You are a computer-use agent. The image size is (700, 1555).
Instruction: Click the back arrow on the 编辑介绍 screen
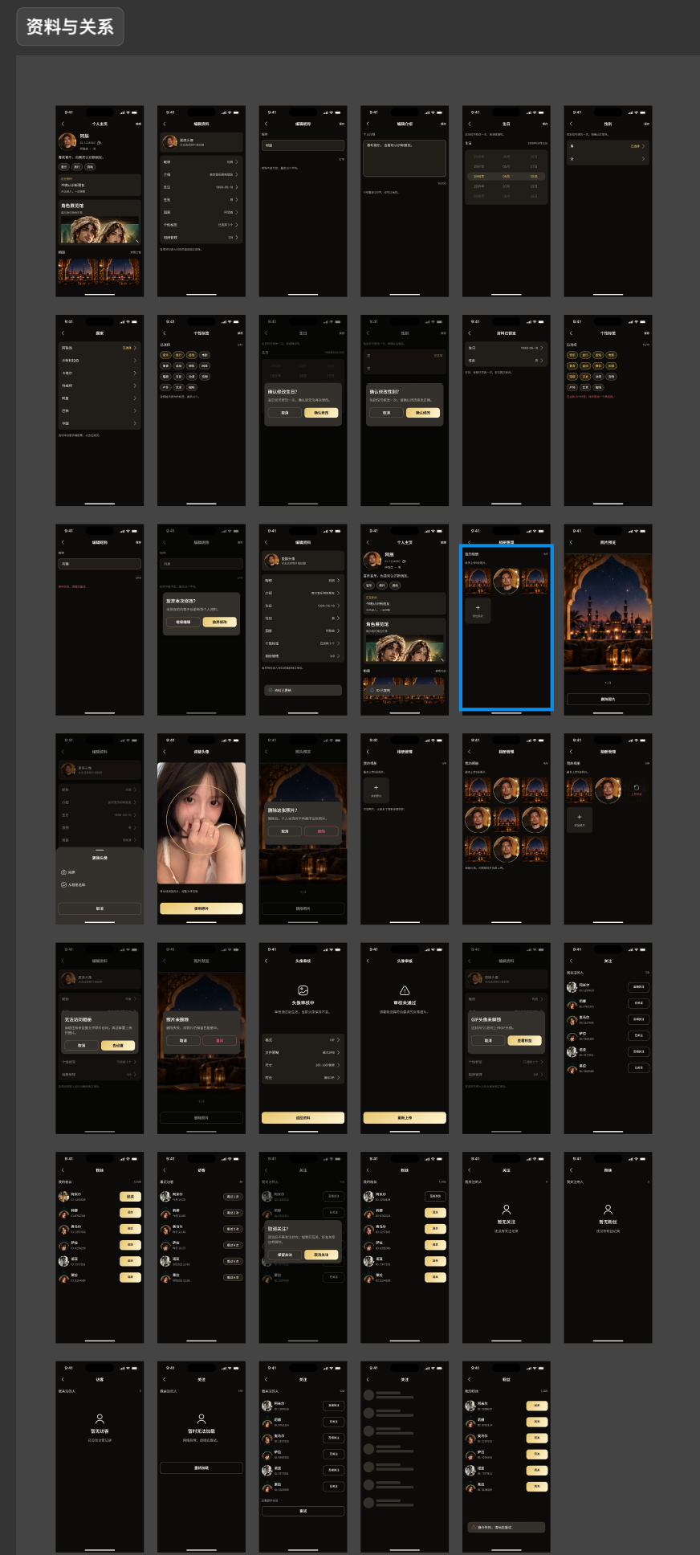368,124
